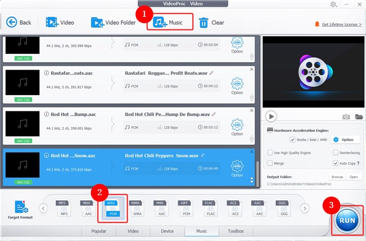Choose FLAC target format

pyautogui.click(x=210, y=208)
